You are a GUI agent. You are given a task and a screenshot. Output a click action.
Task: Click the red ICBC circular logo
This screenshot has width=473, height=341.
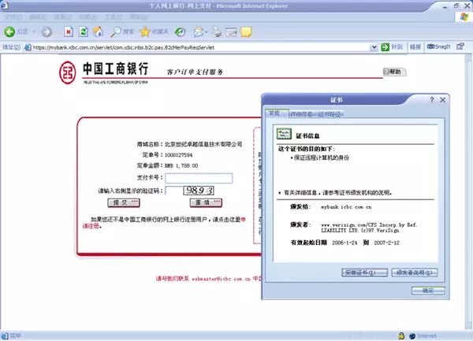pos(68,72)
